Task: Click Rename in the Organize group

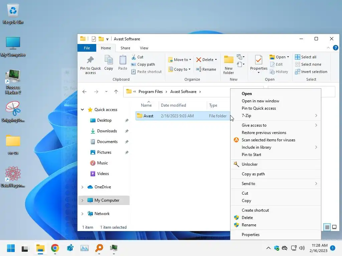Action: pos(206,69)
